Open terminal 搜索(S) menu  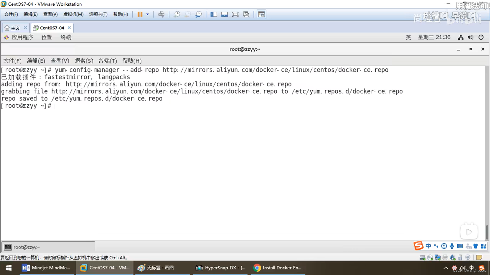click(x=84, y=61)
